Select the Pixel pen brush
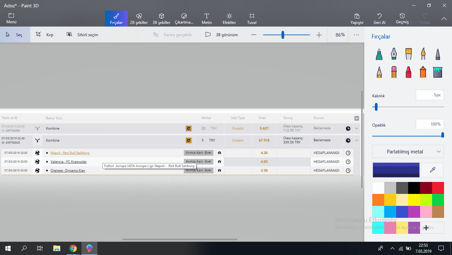 (x=438, y=54)
